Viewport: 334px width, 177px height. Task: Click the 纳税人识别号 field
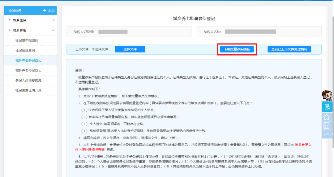tap(113, 32)
